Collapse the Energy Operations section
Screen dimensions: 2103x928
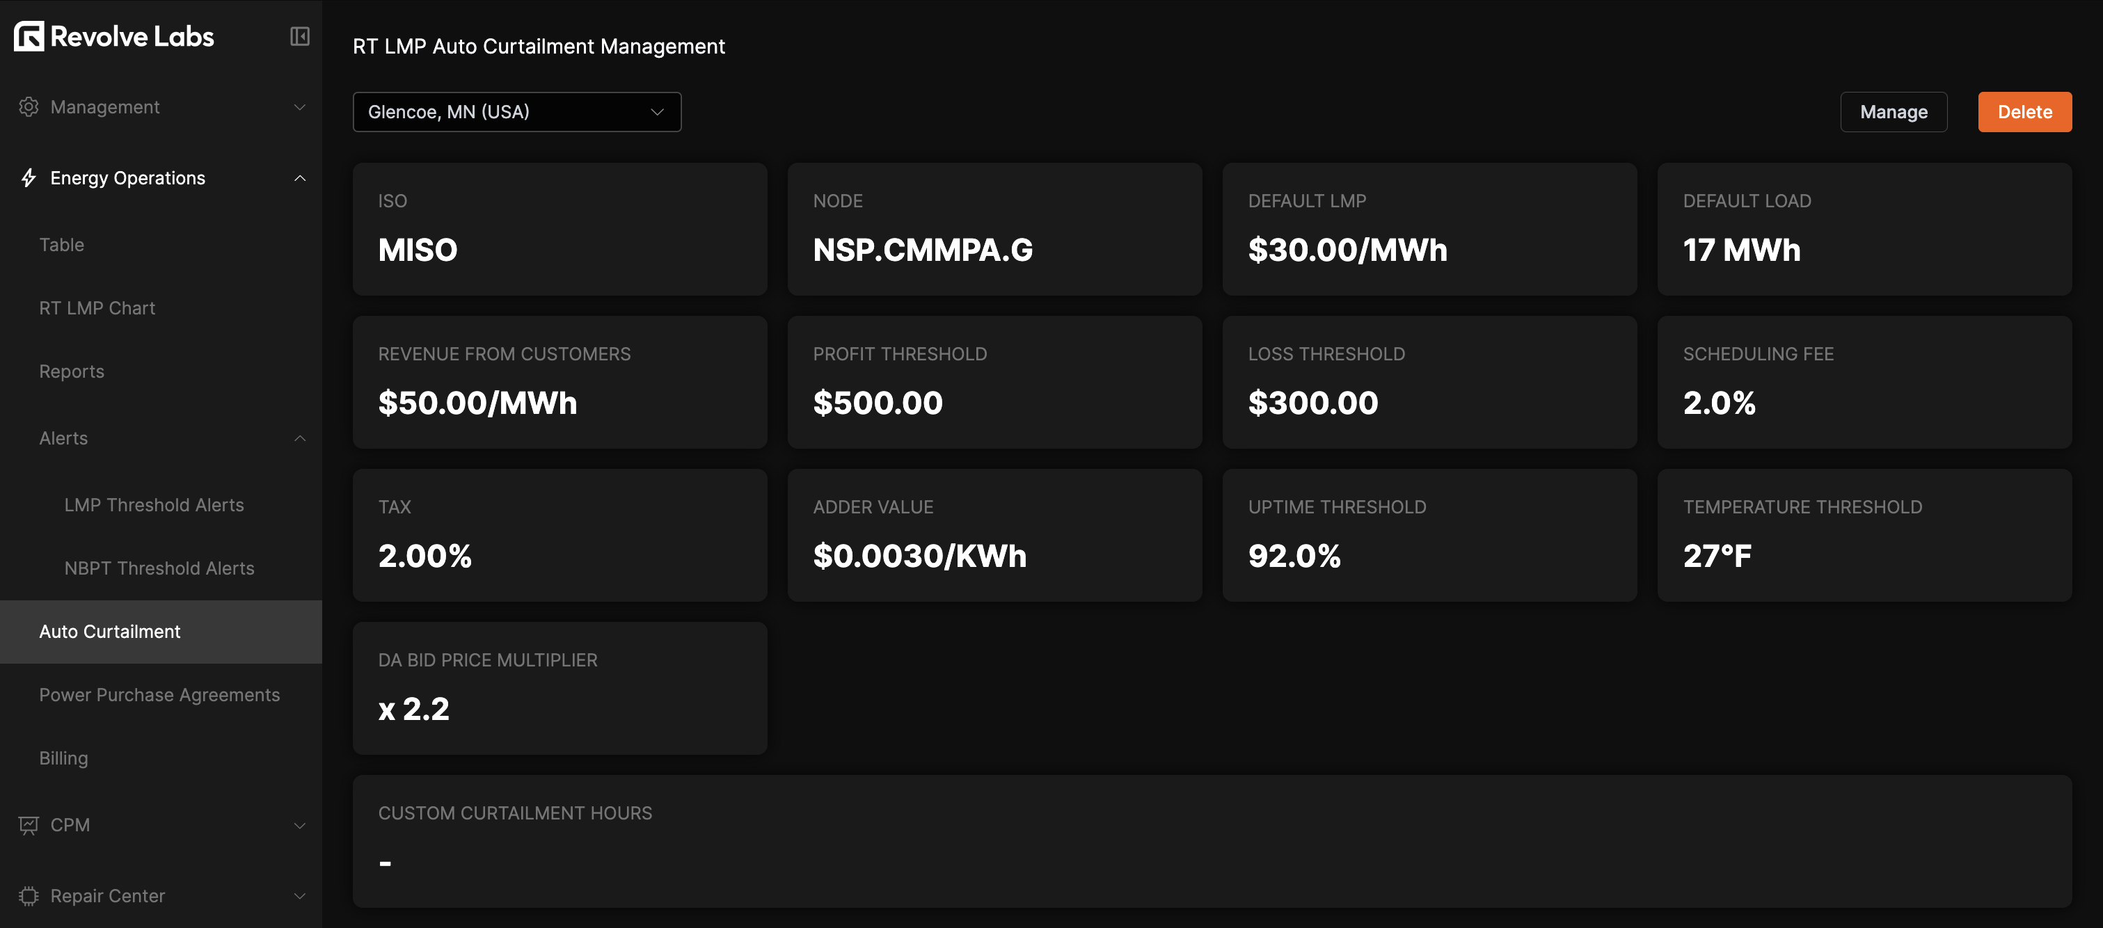coord(300,177)
